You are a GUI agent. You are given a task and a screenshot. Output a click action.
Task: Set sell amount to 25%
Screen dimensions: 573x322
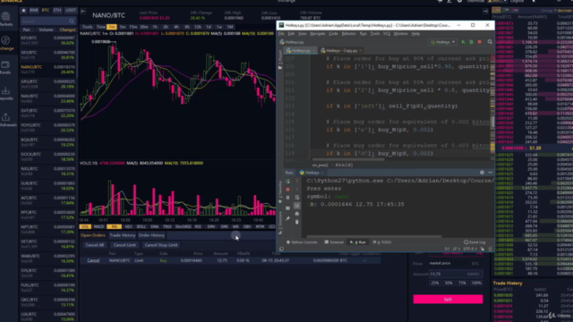435,283
